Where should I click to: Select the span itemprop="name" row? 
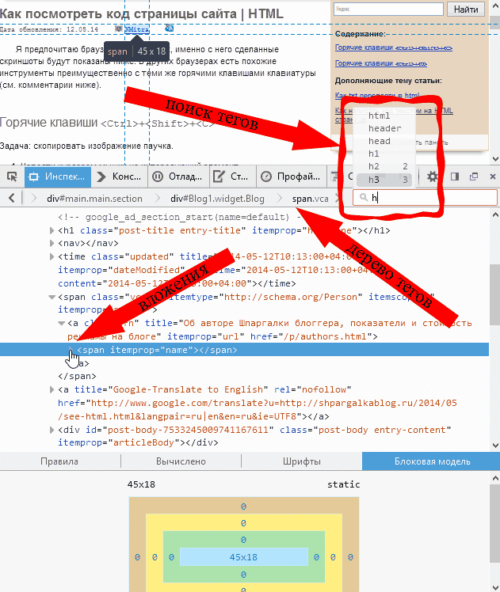click(x=244, y=350)
